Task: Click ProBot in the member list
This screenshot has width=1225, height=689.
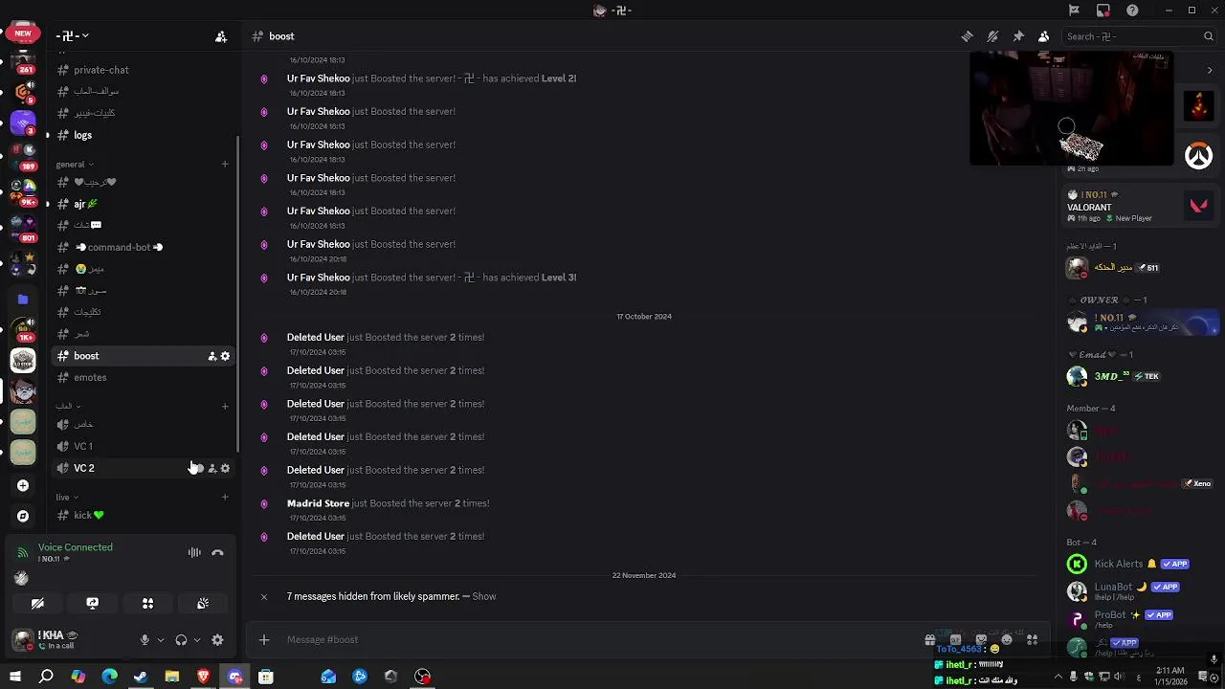Action: coord(1141,619)
